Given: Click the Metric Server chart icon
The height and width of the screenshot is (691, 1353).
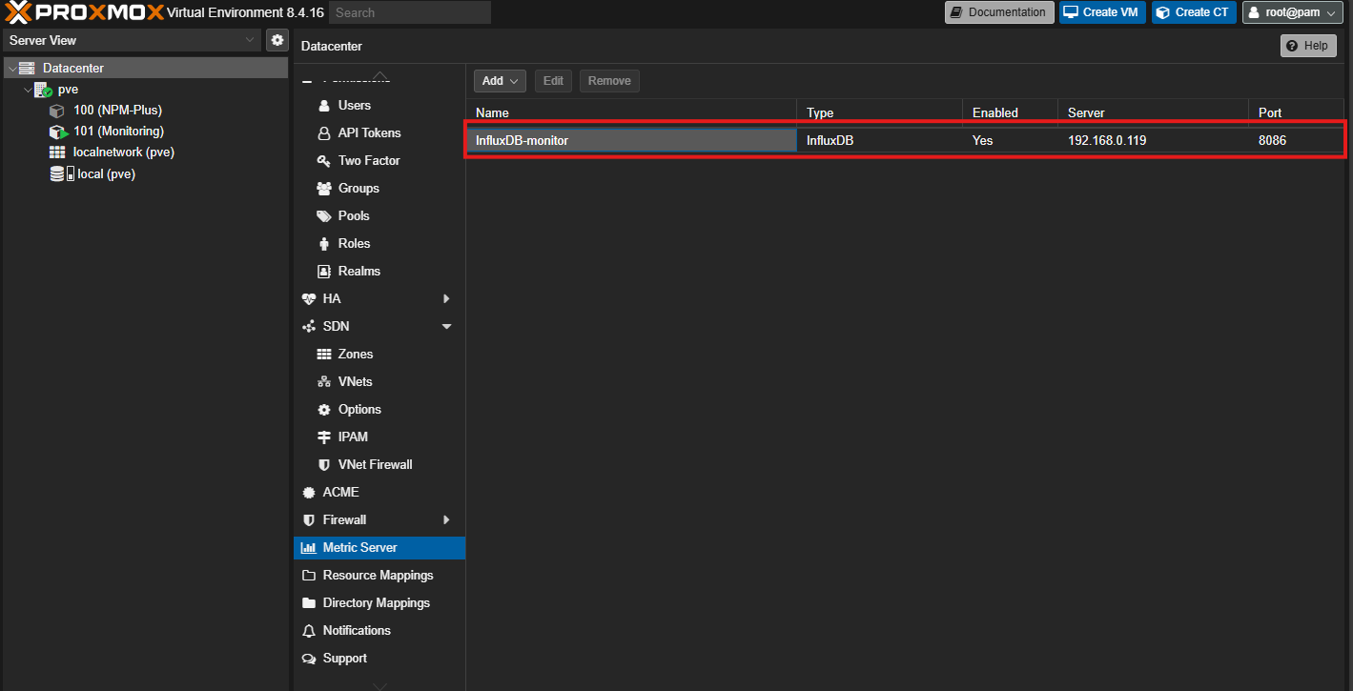Looking at the screenshot, I should [x=309, y=548].
